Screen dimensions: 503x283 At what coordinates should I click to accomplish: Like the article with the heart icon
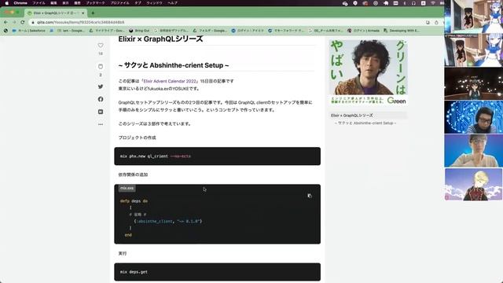click(101, 46)
